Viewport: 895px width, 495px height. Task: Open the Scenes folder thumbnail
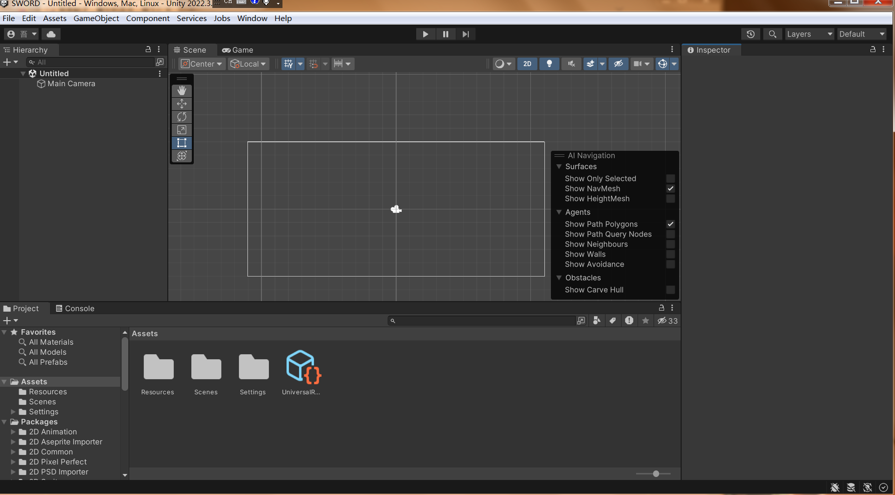[x=206, y=368]
